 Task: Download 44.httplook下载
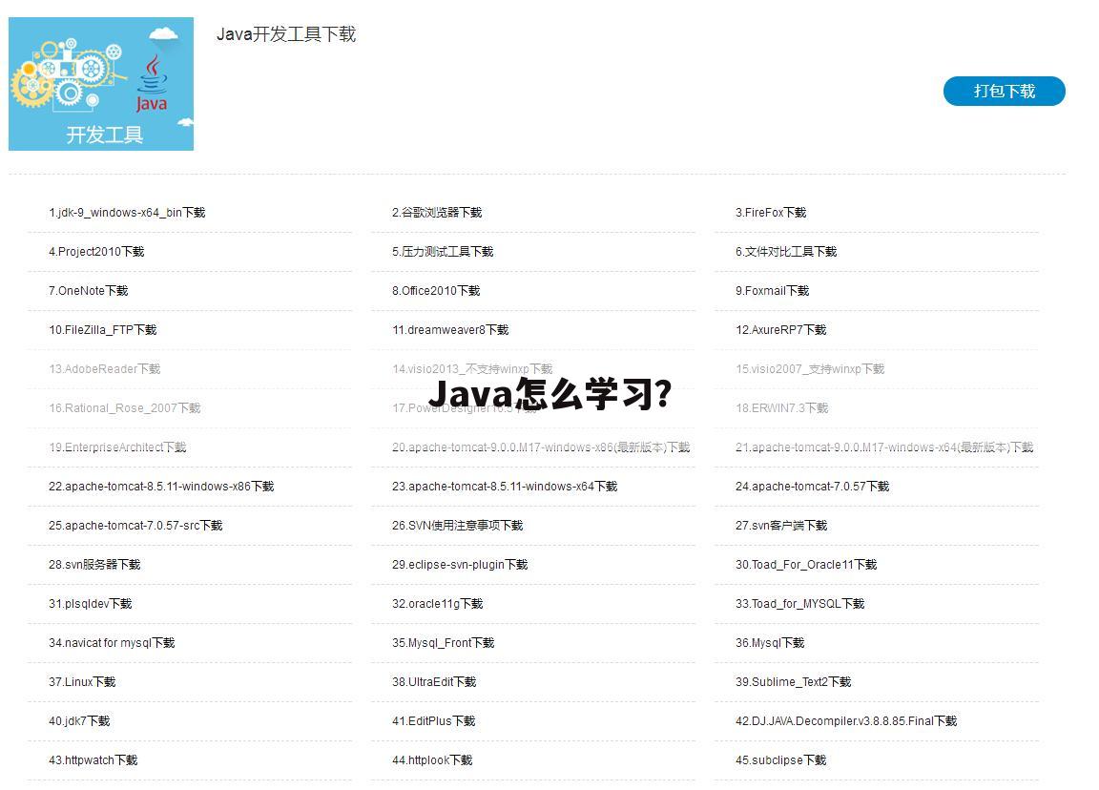point(432,760)
